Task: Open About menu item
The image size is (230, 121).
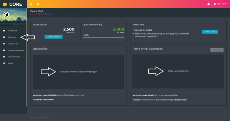Action: 10,63
